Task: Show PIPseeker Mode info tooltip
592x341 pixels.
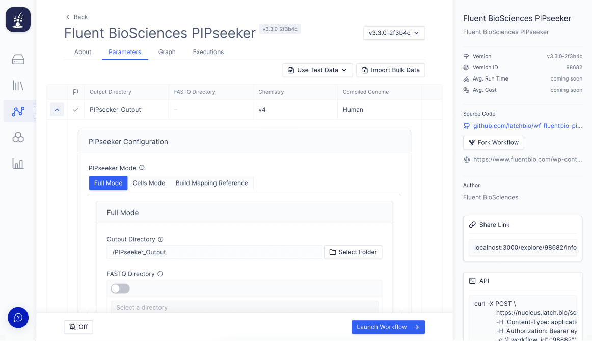Action: pos(142,168)
